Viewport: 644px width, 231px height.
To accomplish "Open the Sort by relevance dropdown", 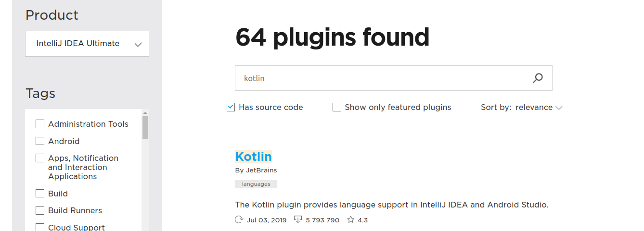I will click(x=534, y=108).
